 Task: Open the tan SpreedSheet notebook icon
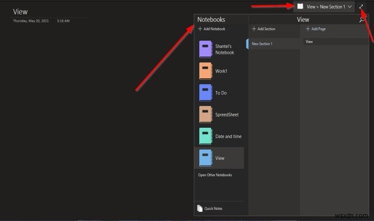(205, 114)
